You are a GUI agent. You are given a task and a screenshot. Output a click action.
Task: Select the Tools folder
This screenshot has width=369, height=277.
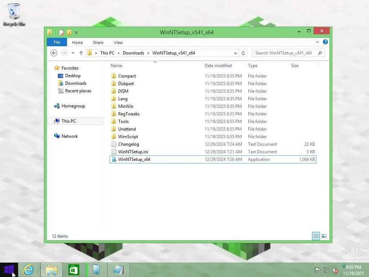pyautogui.click(x=213, y=121)
